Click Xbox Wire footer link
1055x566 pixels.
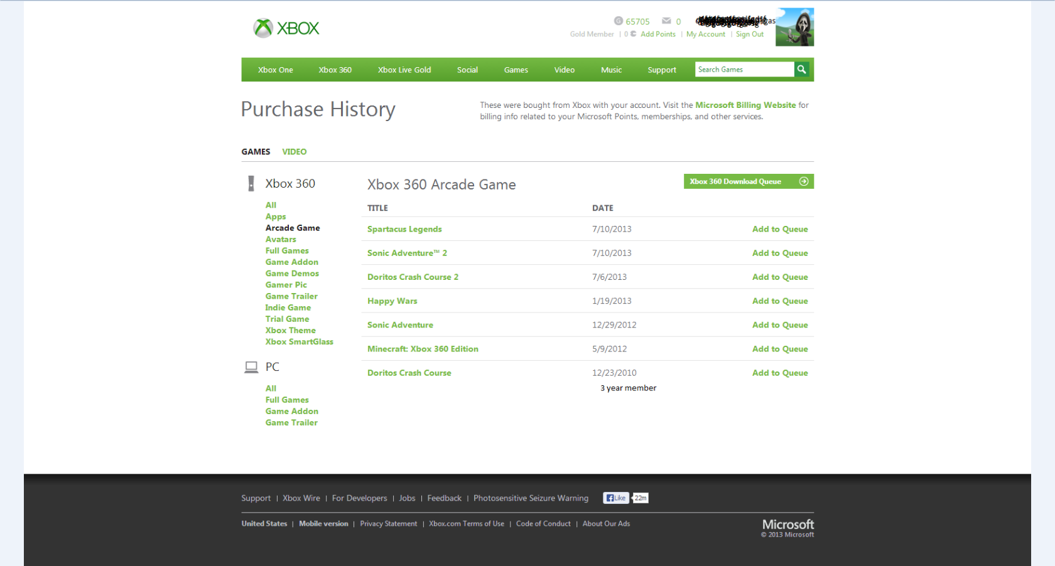[301, 498]
